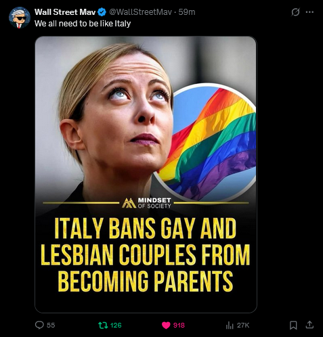Click the 27K views count
Screen dimensions: 323x337
(243, 325)
